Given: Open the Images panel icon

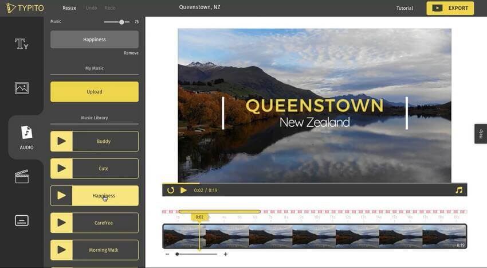Looking at the screenshot, I should tap(22, 88).
